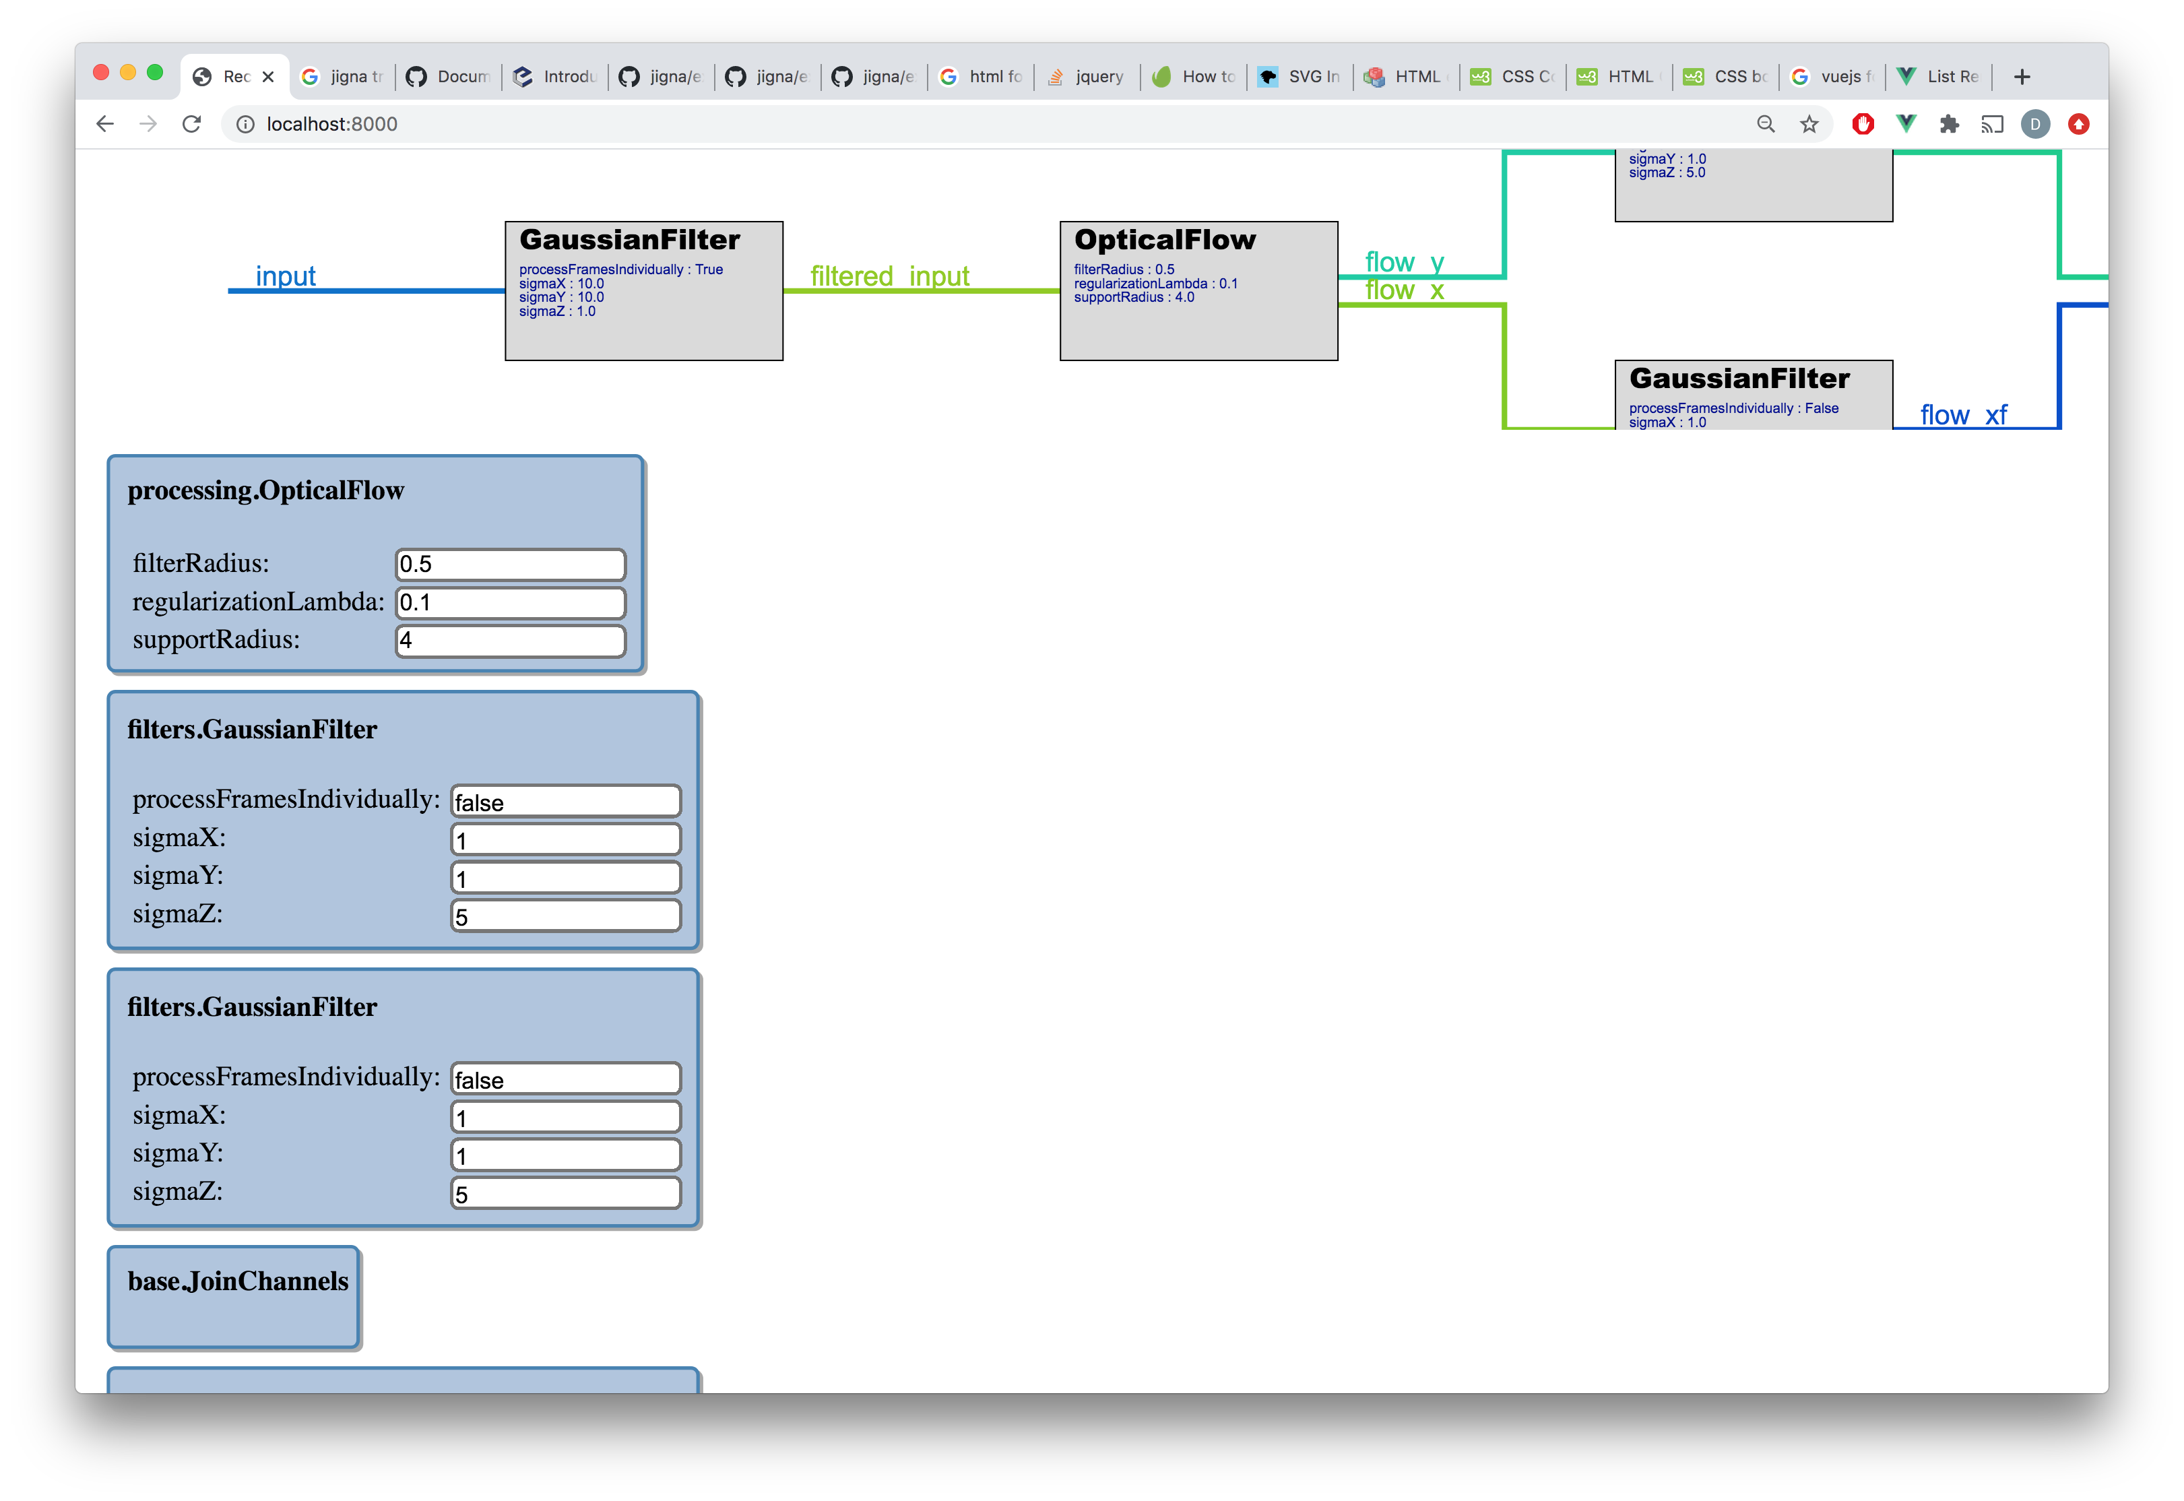
Task: Click the filtered_input connection label
Action: (x=889, y=276)
